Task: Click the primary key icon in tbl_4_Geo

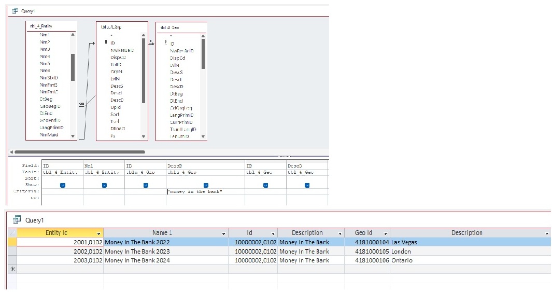Action: [x=166, y=44]
